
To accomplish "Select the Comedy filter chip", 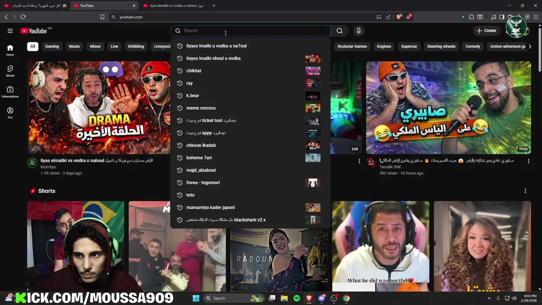I will coord(473,46).
